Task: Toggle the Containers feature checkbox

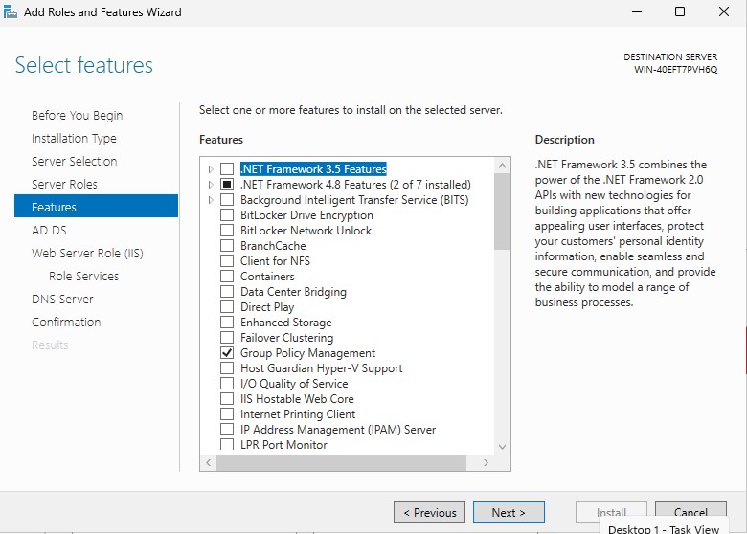Action: (227, 277)
